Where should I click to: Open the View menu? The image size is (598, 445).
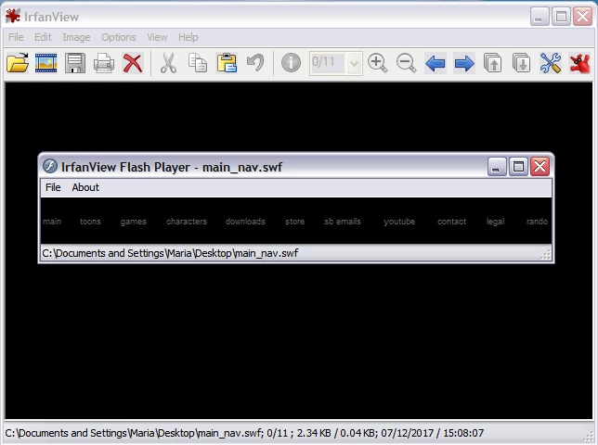(x=157, y=37)
